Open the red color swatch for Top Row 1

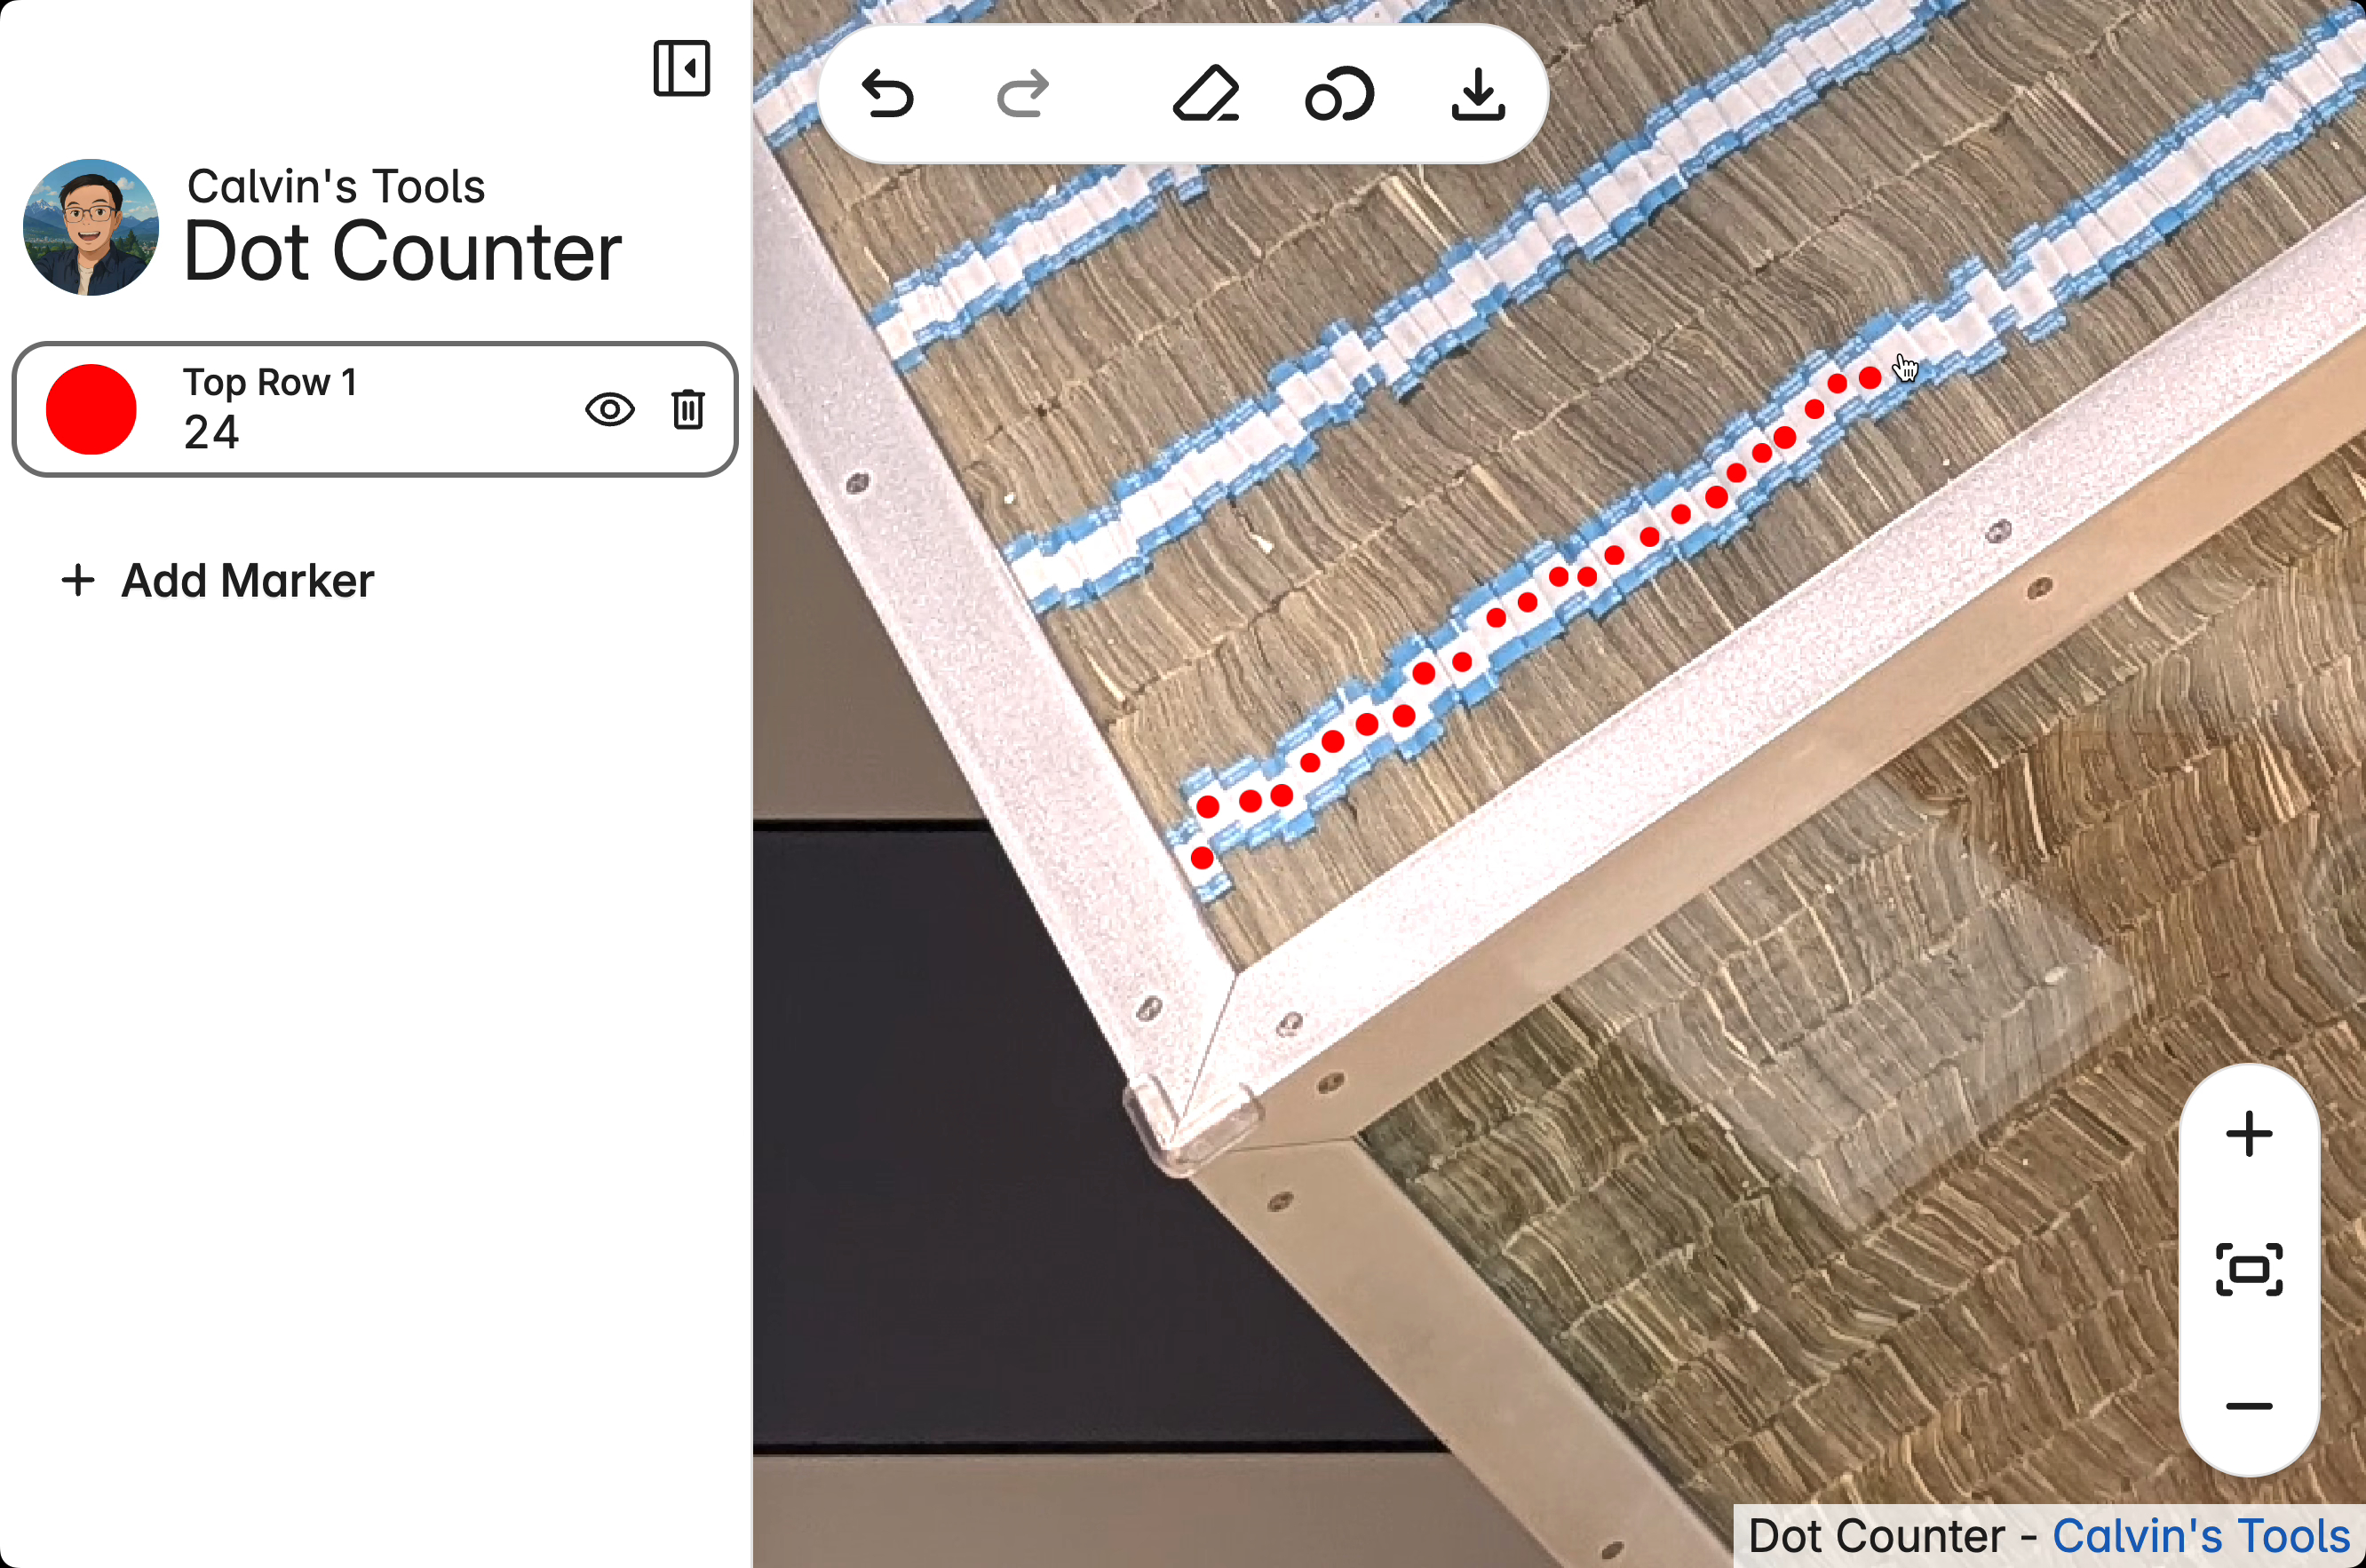[91, 409]
